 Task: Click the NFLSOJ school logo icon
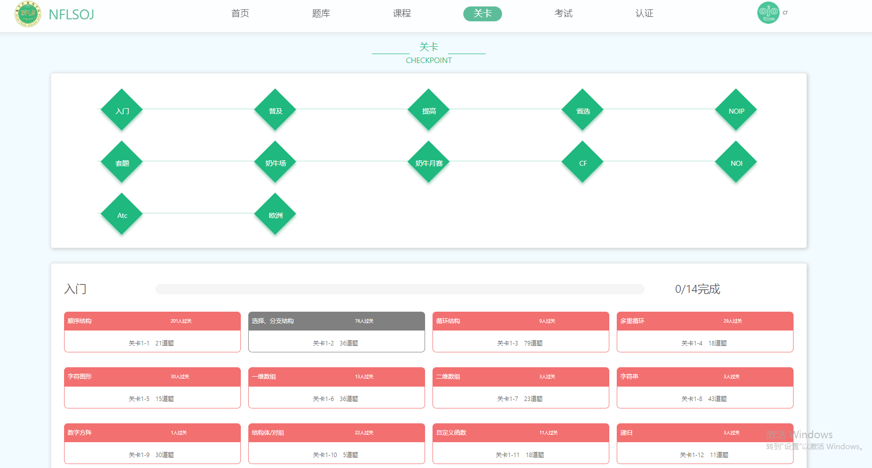28,14
